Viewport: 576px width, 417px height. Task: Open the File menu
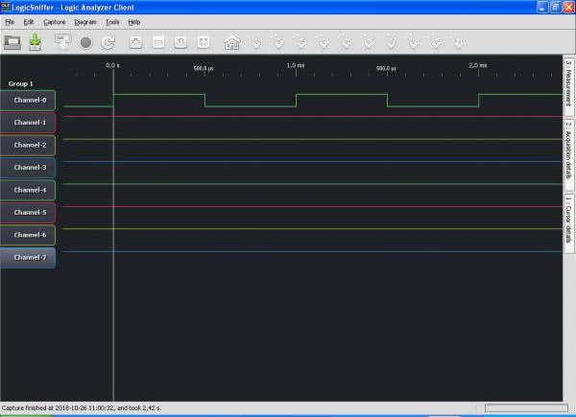coord(10,21)
